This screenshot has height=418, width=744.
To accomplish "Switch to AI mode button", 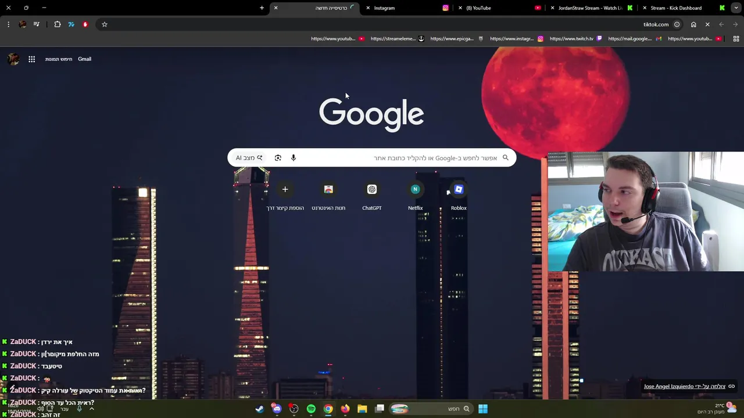I will pyautogui.click(x=249, y=158).
